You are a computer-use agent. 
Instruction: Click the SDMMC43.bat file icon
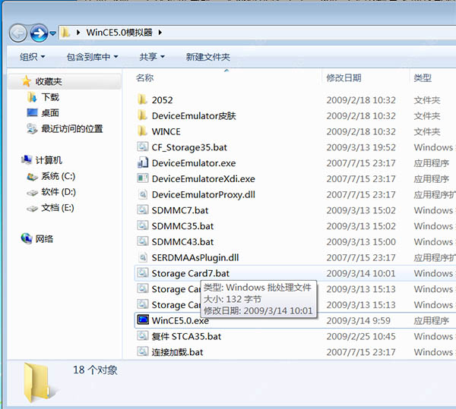click(143, 241)
